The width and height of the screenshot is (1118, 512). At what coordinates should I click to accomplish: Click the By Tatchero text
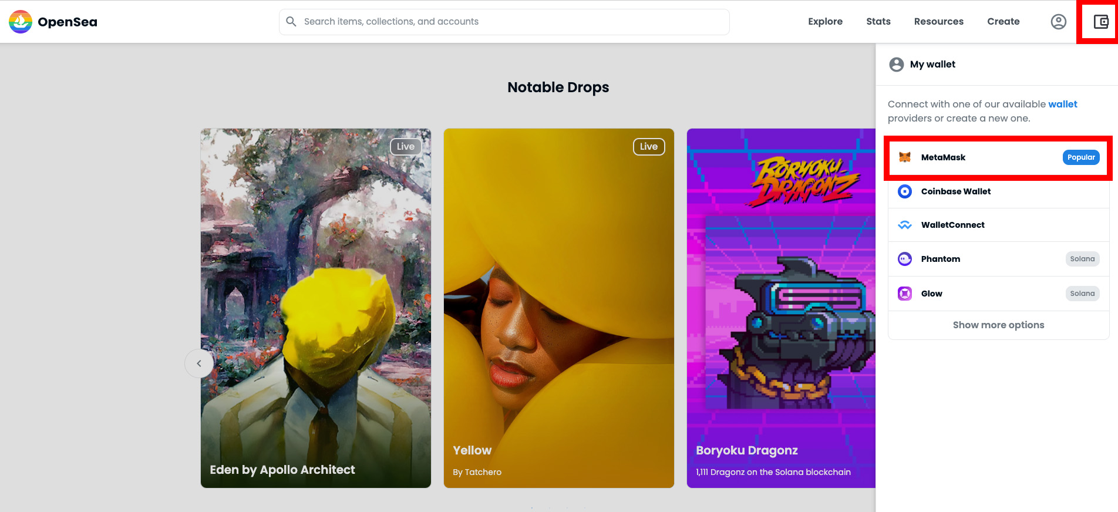[x=477, y=472]
